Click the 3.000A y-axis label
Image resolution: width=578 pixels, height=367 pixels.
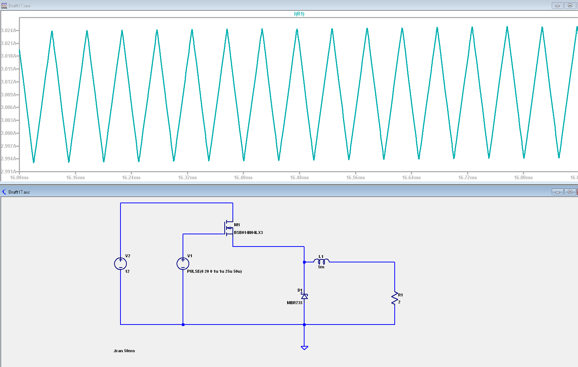[x=8, y=133]
